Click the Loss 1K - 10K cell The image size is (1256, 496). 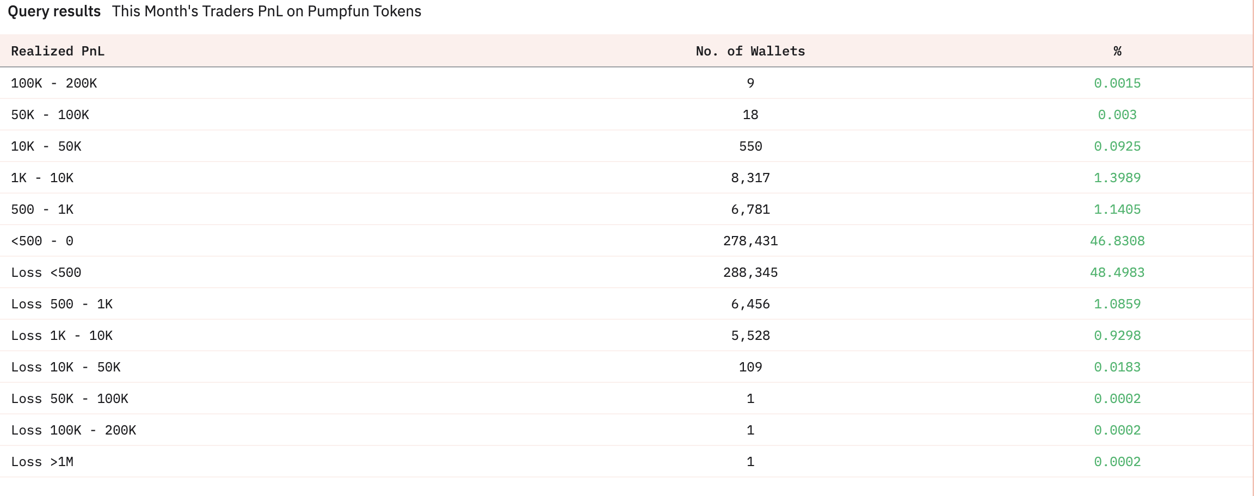61,336
